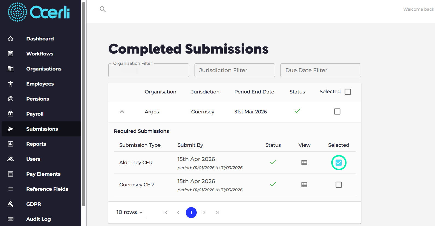The image size is (435, 226).
Task: Check the Guernsey CER selected checkbox
Action: coord(339,185)
